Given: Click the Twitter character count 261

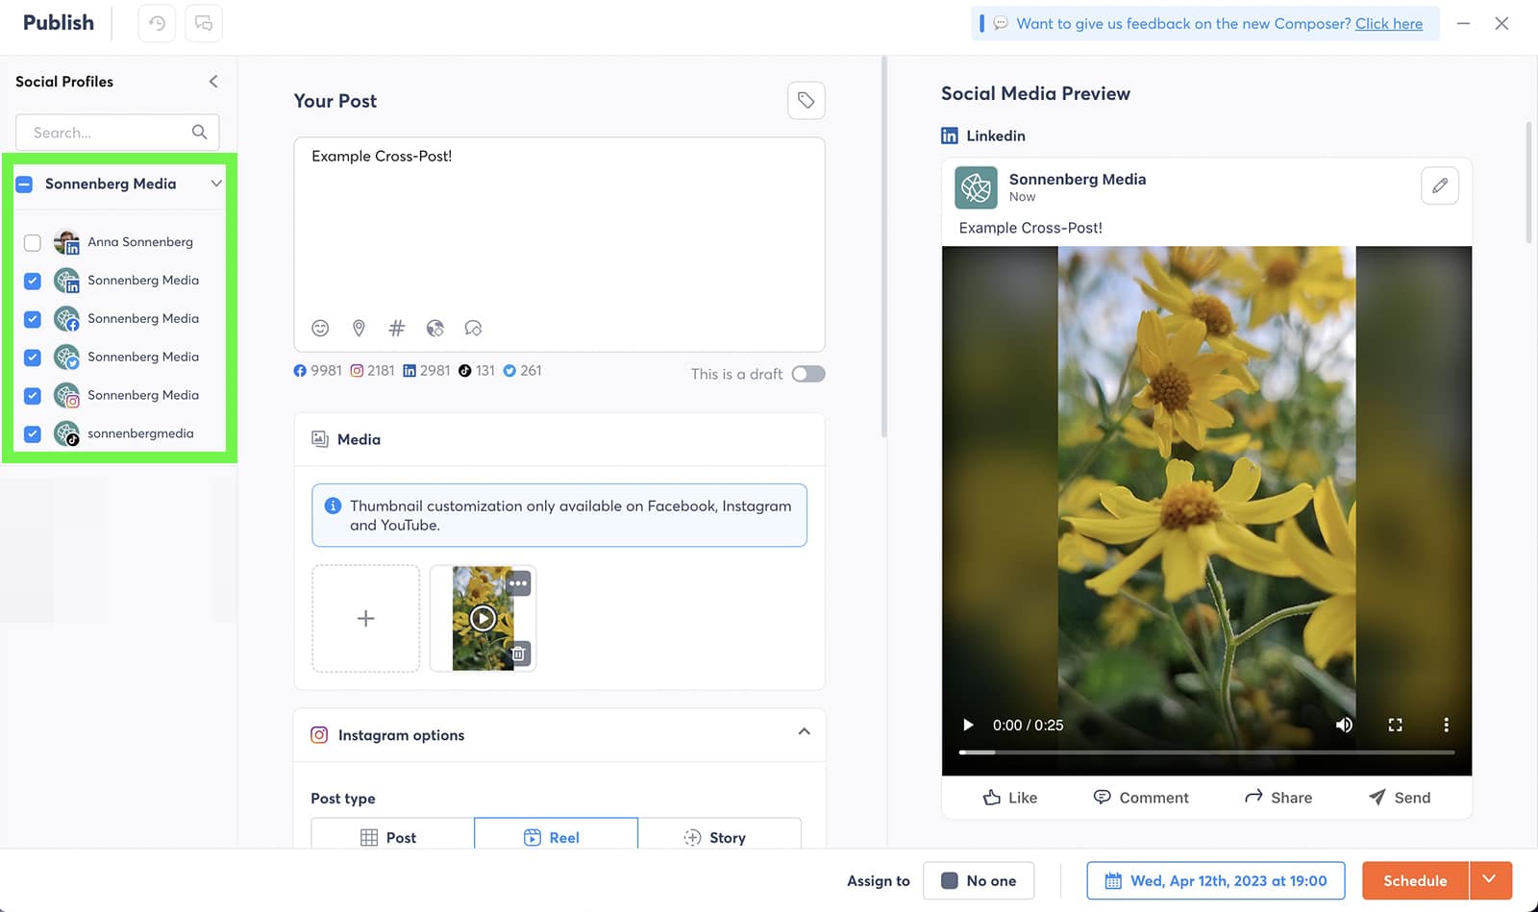Looking at the screenshot, I should (x=522, y=371).
